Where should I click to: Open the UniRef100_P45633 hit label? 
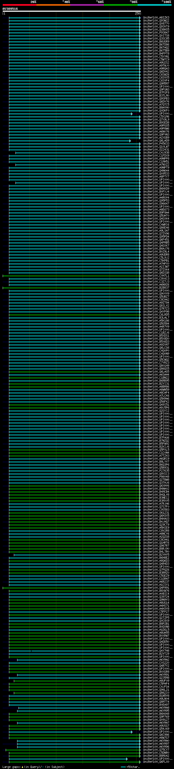coord(156,144)
